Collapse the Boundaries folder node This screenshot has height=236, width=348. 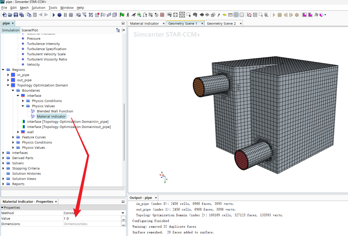click(x=13, y=90)
